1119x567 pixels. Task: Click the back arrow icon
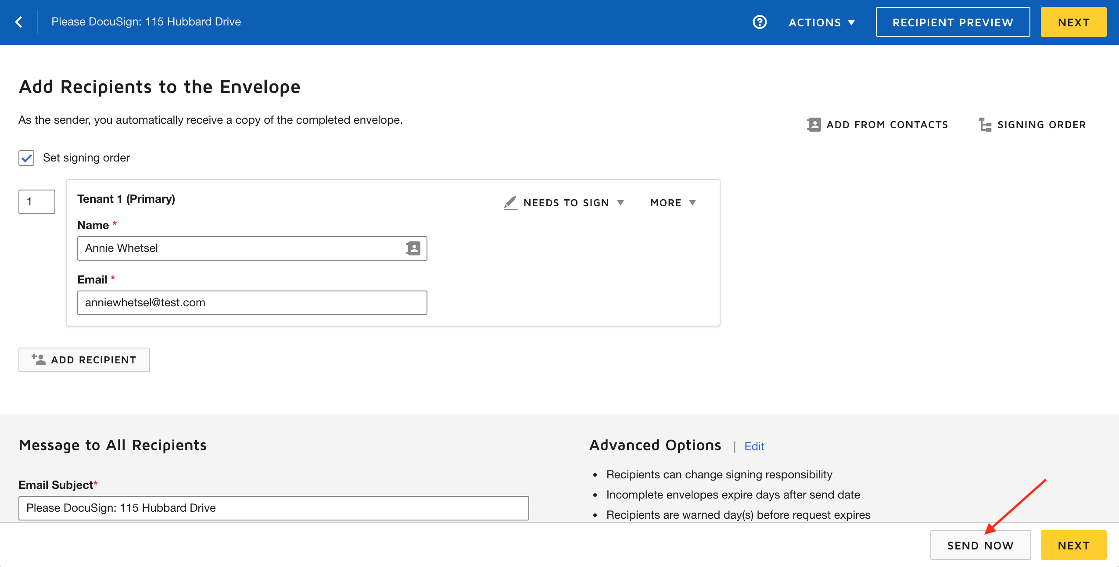19,22
